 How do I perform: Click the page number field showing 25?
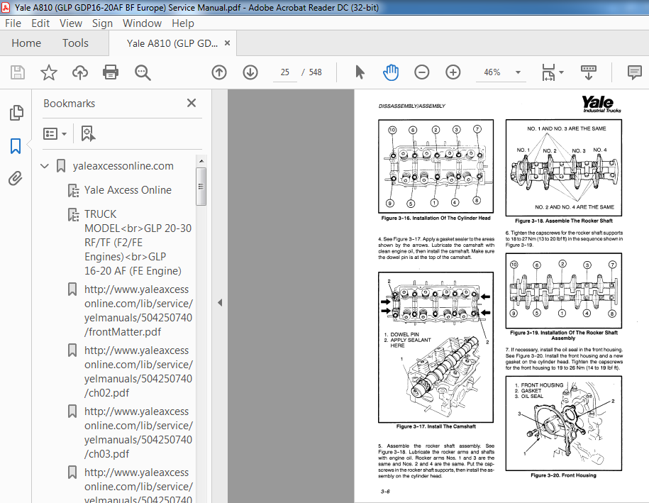tap(284, 72)
